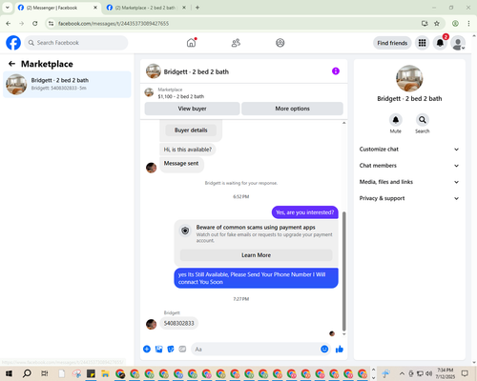Expand Chat members section
Screen dimensions: 477x381
point(409,166)
